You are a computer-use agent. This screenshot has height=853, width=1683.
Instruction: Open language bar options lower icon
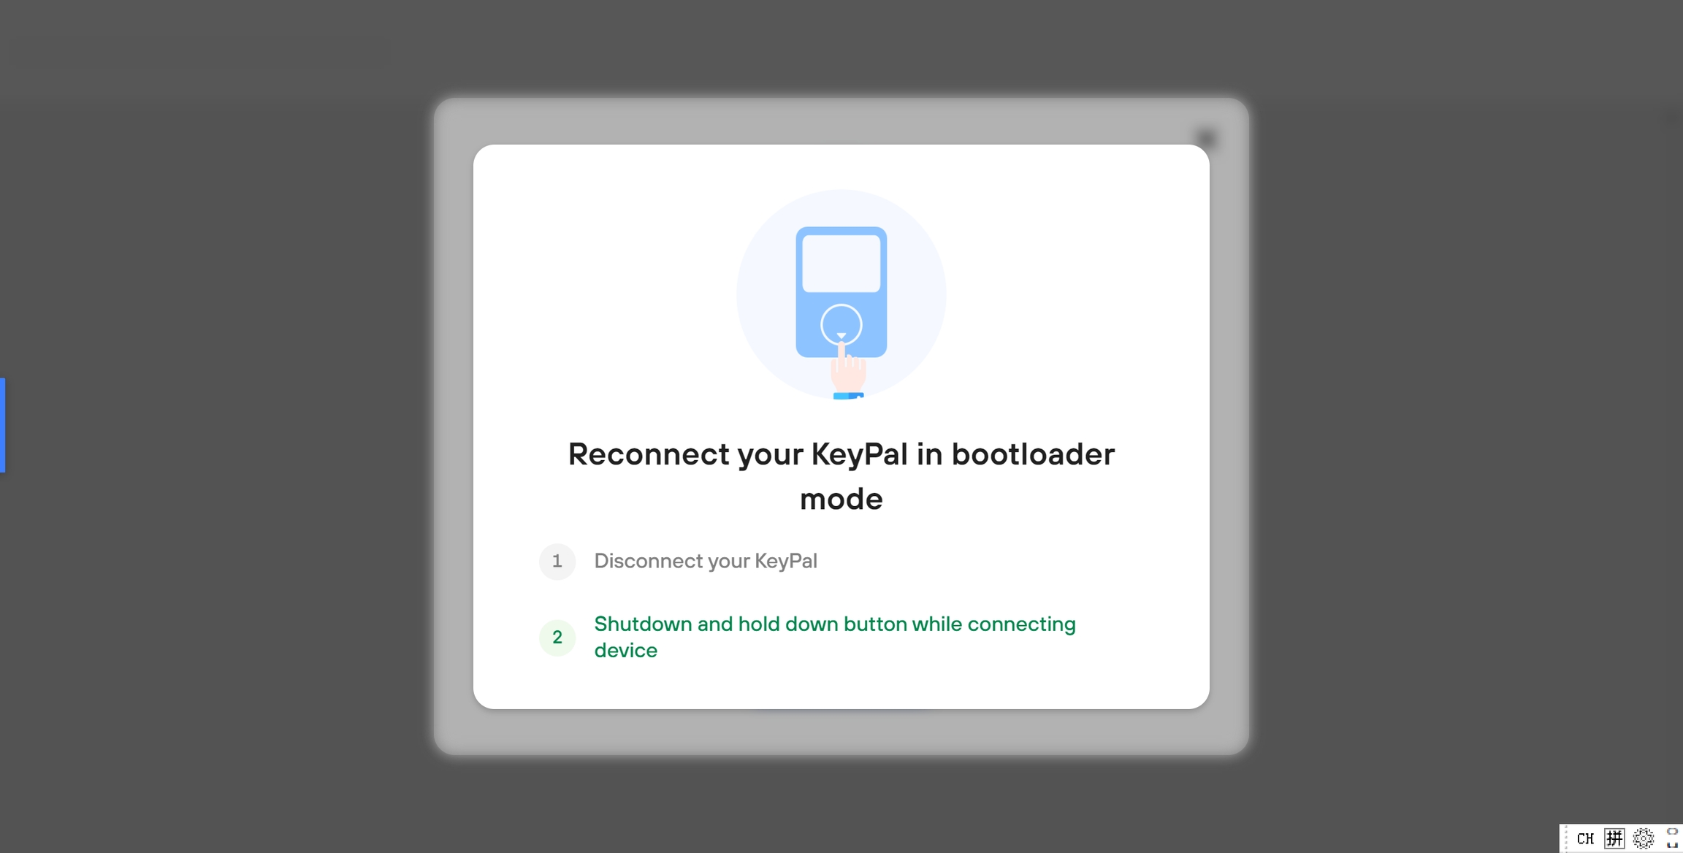(1672, 845)
